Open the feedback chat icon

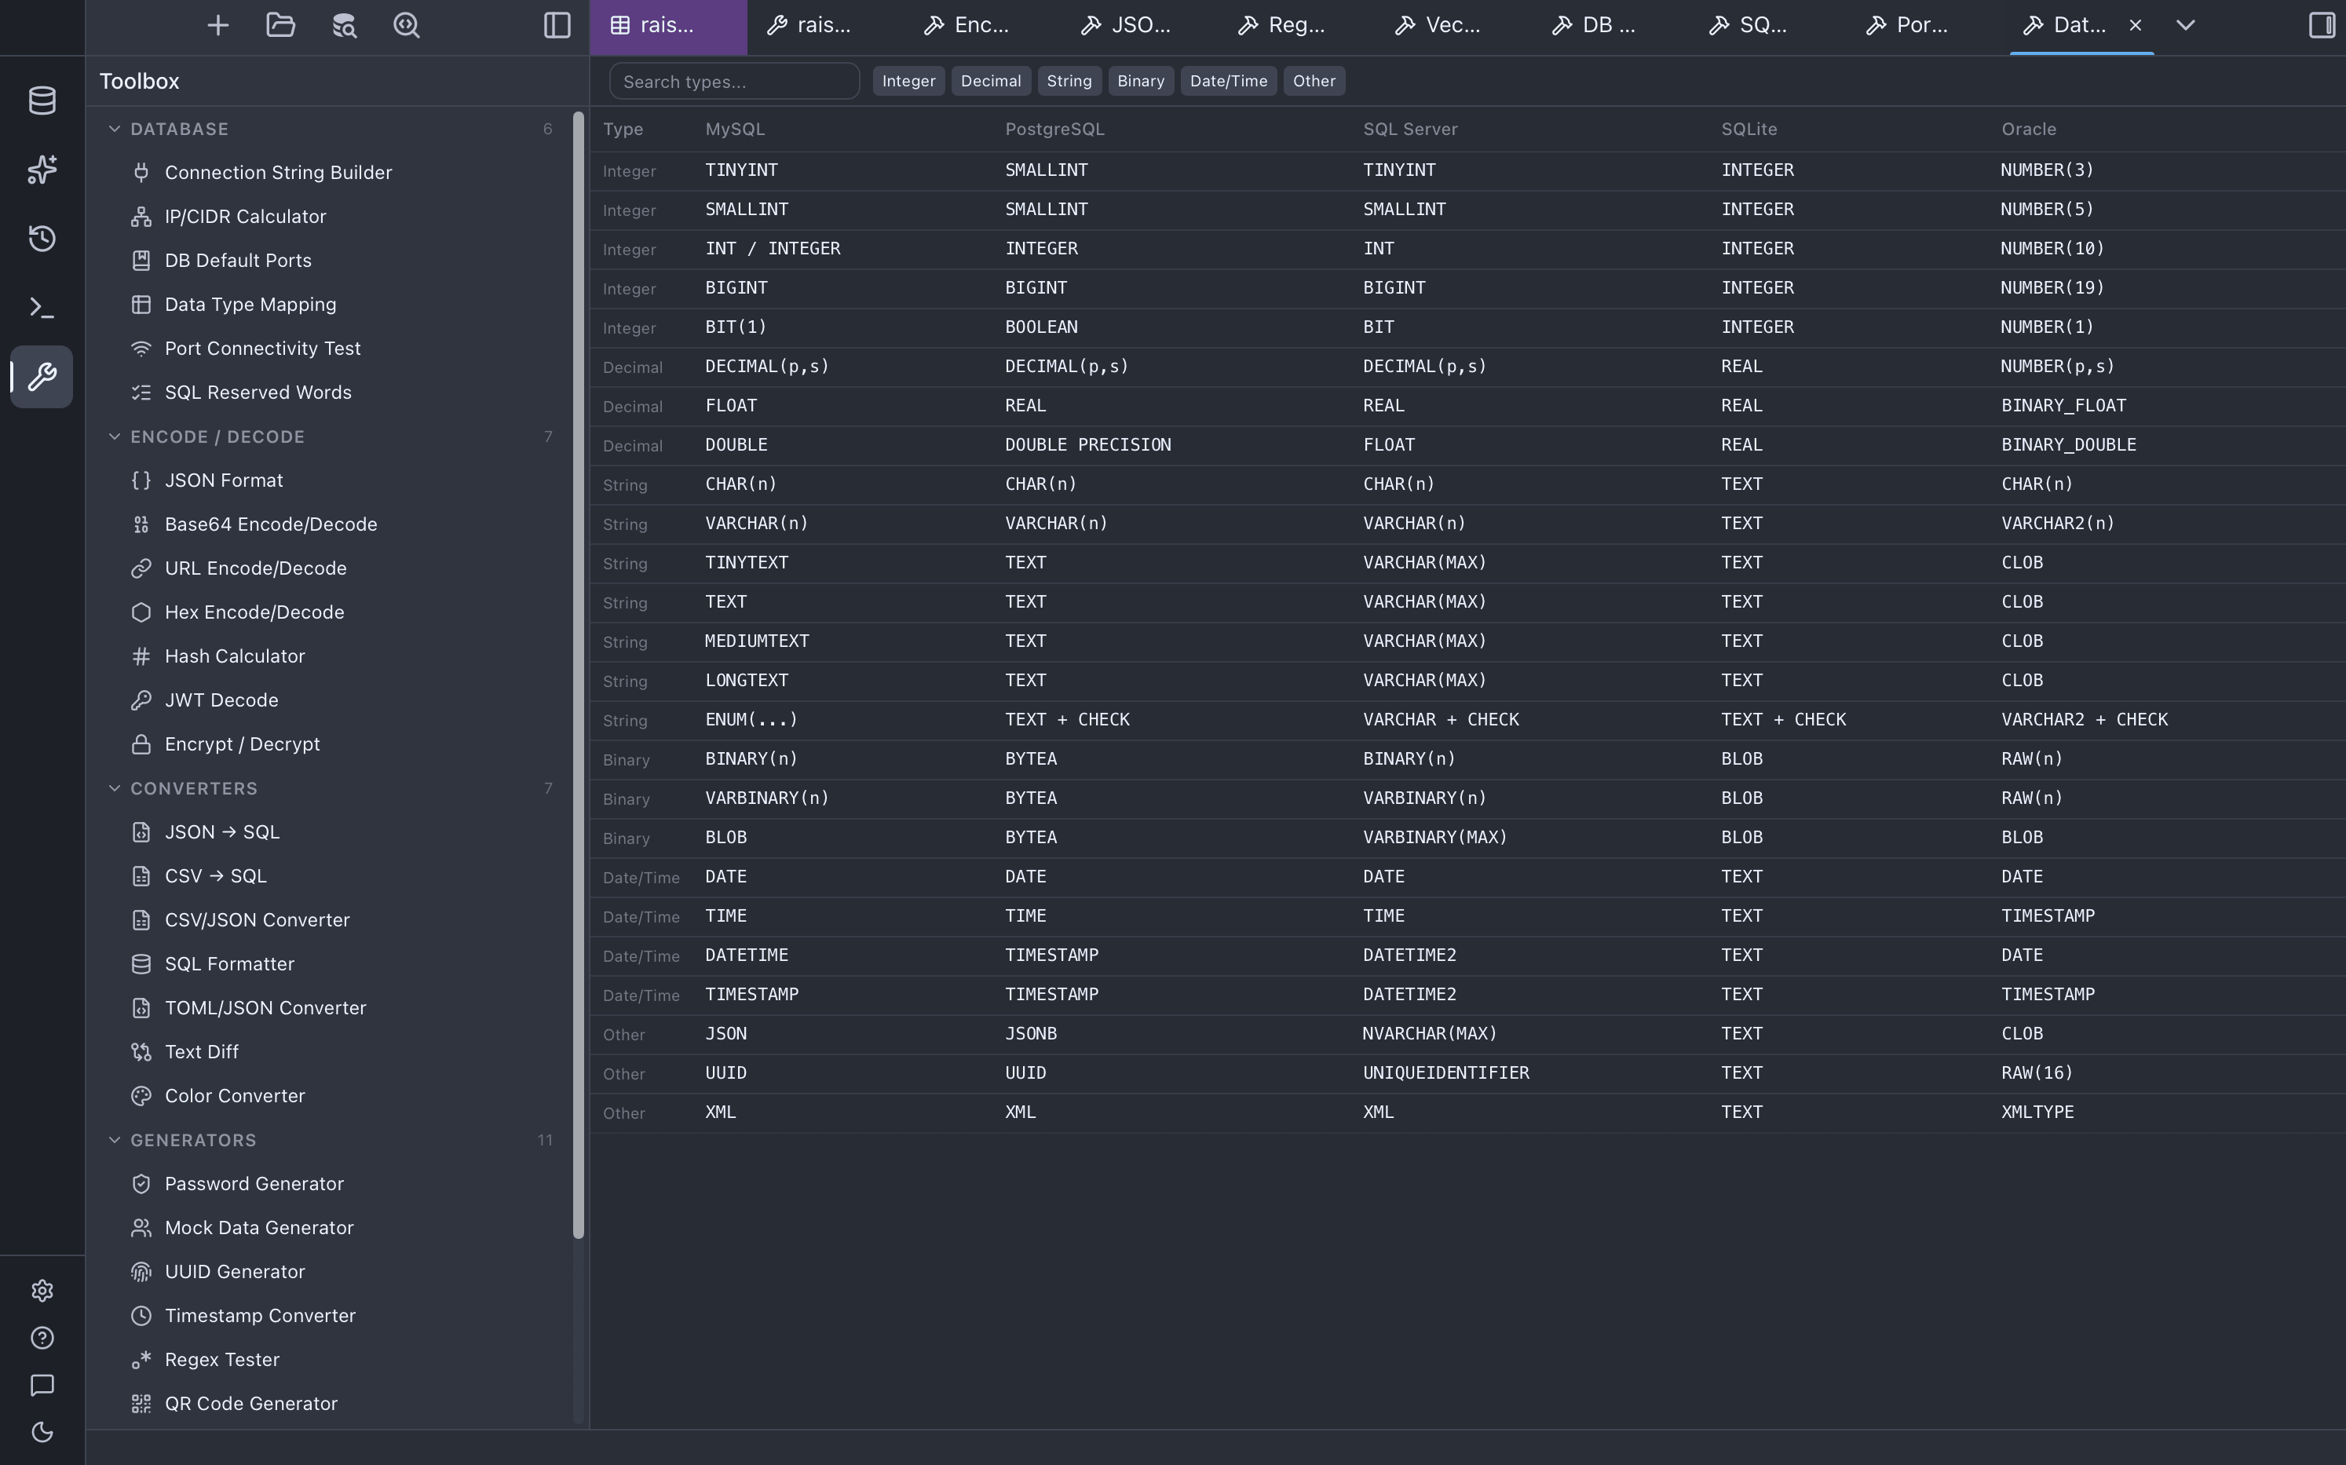(x=42, y=1386)
